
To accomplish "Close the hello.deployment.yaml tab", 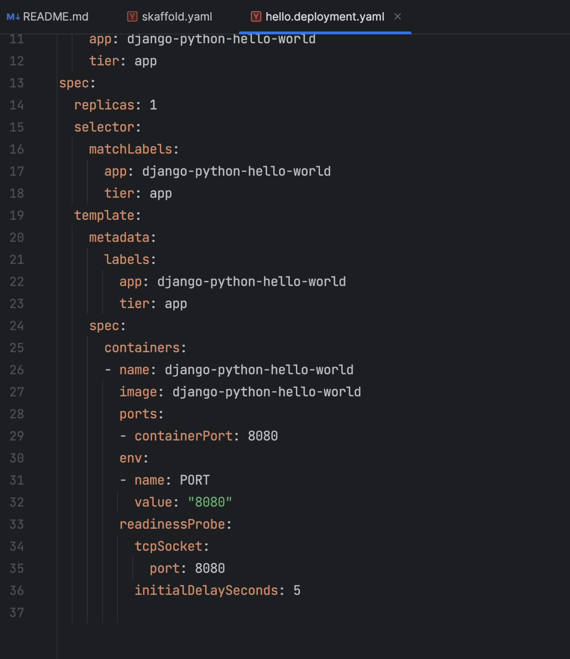I will coord(398,16).
